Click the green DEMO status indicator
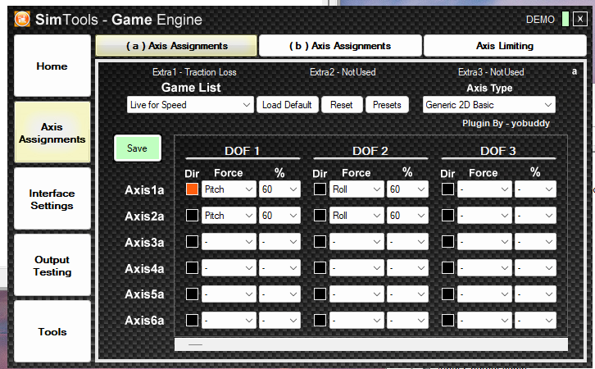 (x=565, y=19)
